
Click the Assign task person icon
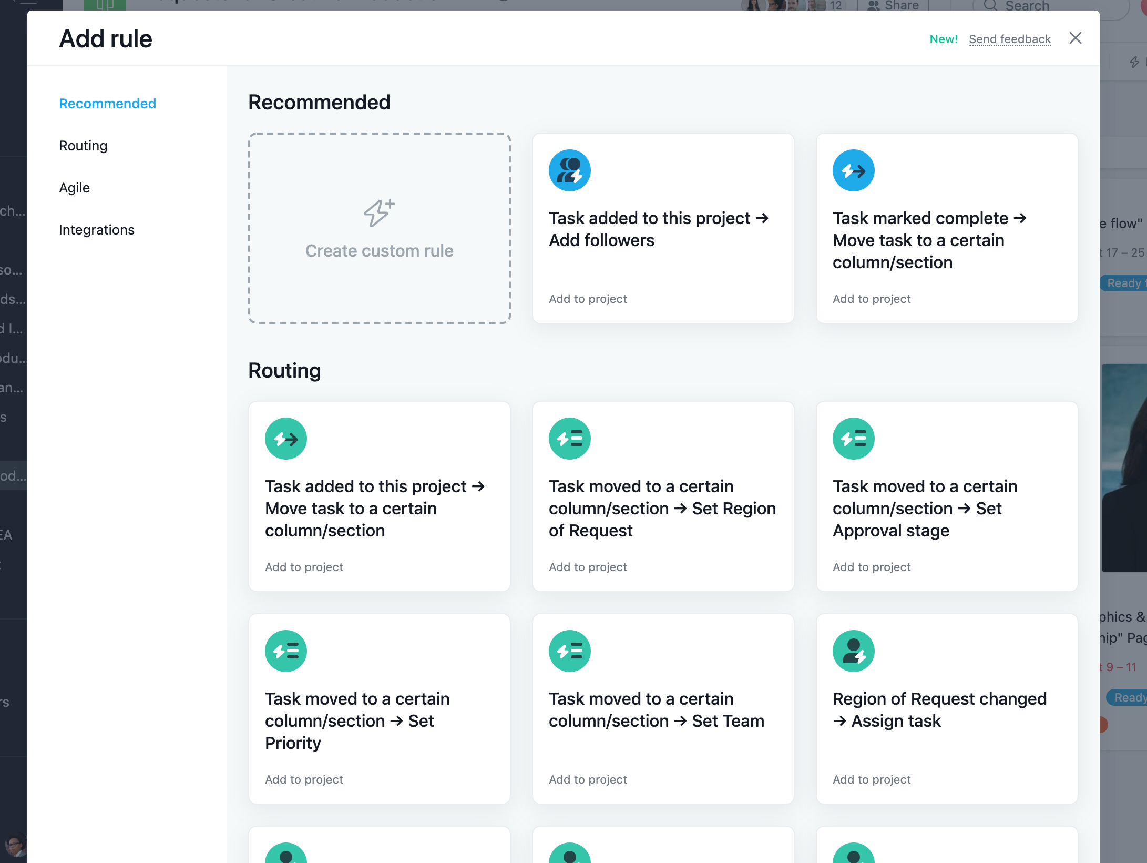click(853, 651)
